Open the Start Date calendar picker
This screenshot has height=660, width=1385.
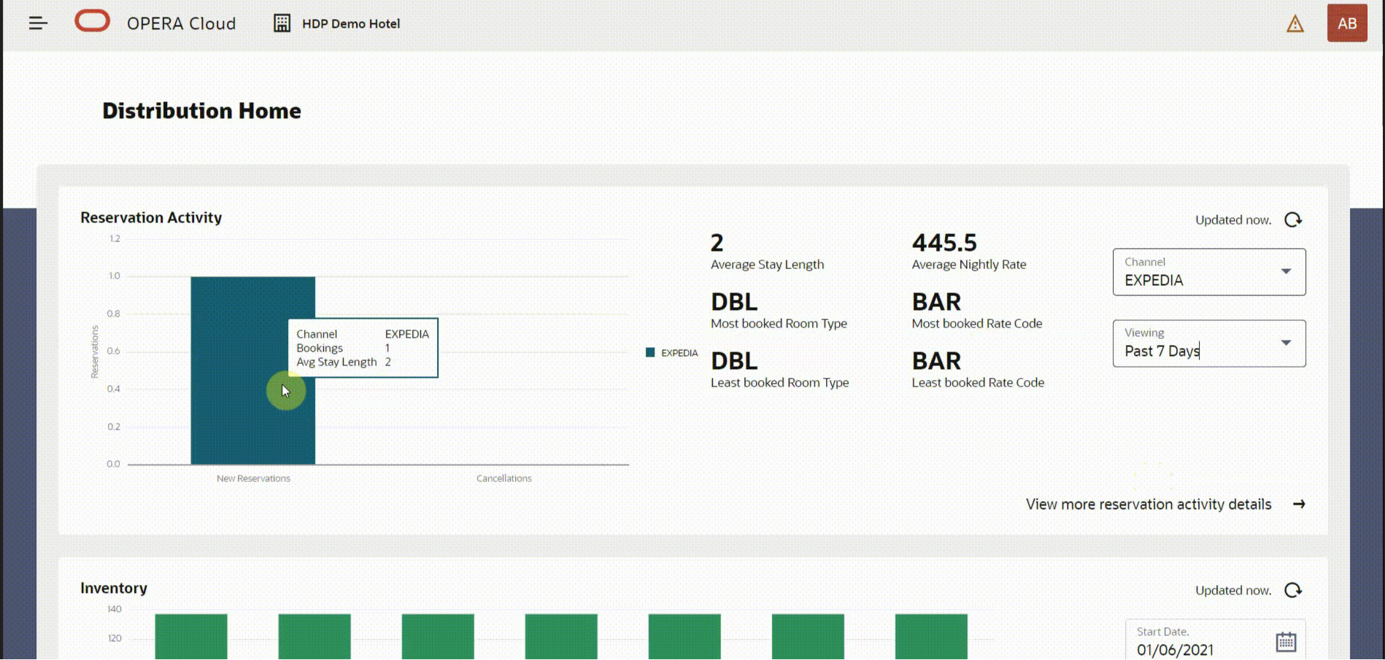click(x=1286, y=642)
